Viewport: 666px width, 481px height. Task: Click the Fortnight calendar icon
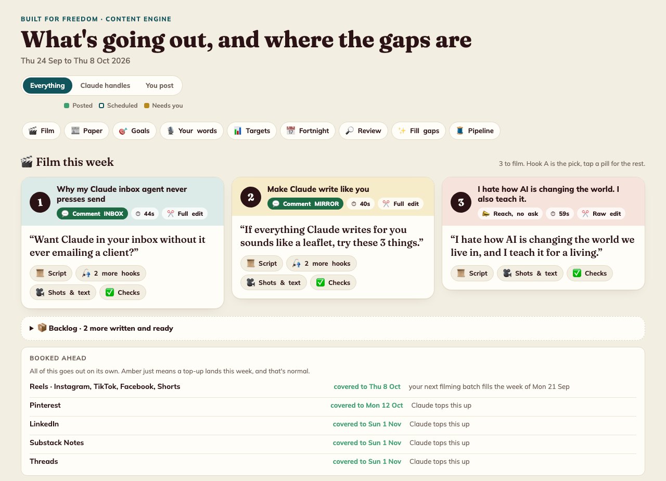click(291, 131)
